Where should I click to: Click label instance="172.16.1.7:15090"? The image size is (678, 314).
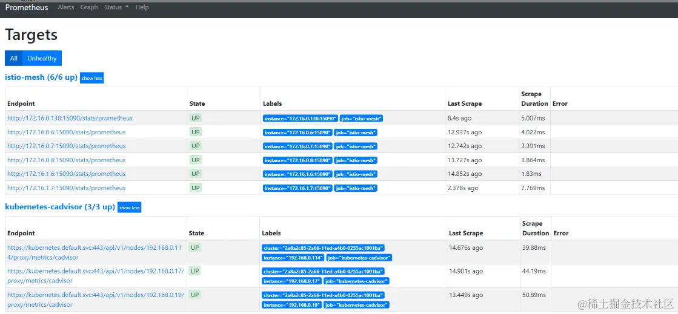tap(297, 188)
